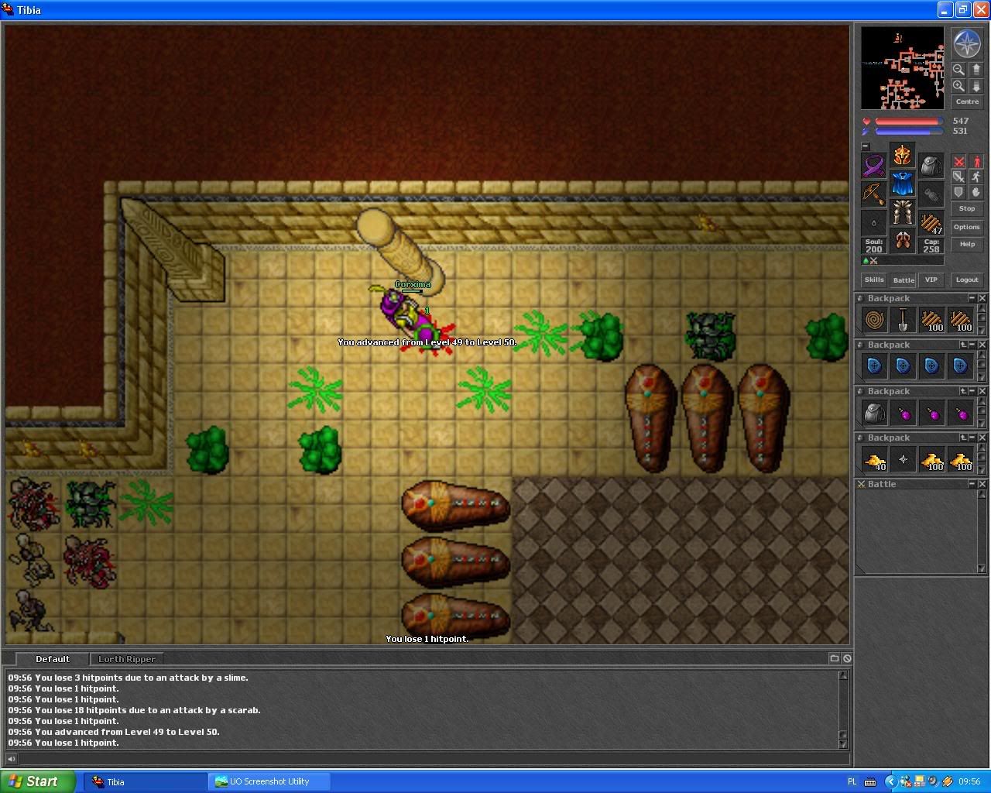Minimize the second Backpack container
The height and width of the screenshot is (793, 991).
click(x=972, y=345)
